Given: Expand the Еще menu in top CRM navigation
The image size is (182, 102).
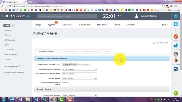Looking at the screenshot, I should click(165, 25).
